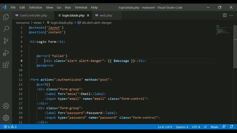This screenshot has height=133, width=237.
Task: Open Source Control view icon
Action: tap(6, 41)
